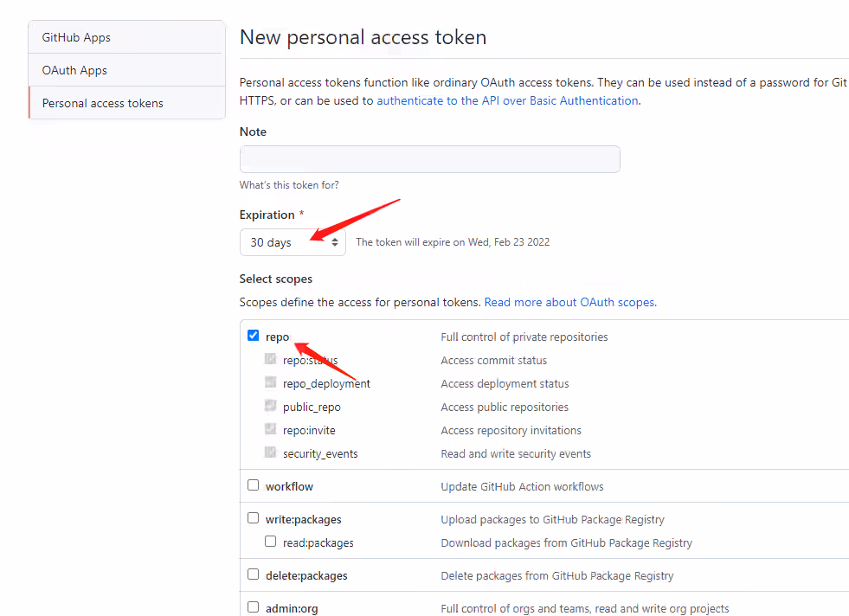Screen dimensions: 849x616
Task: Click the repo scope label
Action: coord(277,337)
